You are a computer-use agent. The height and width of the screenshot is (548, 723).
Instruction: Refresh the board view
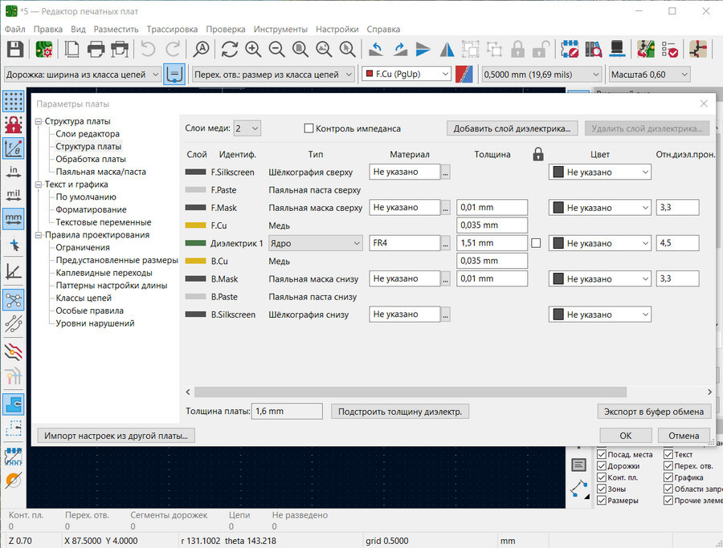[x=229, y=49]
